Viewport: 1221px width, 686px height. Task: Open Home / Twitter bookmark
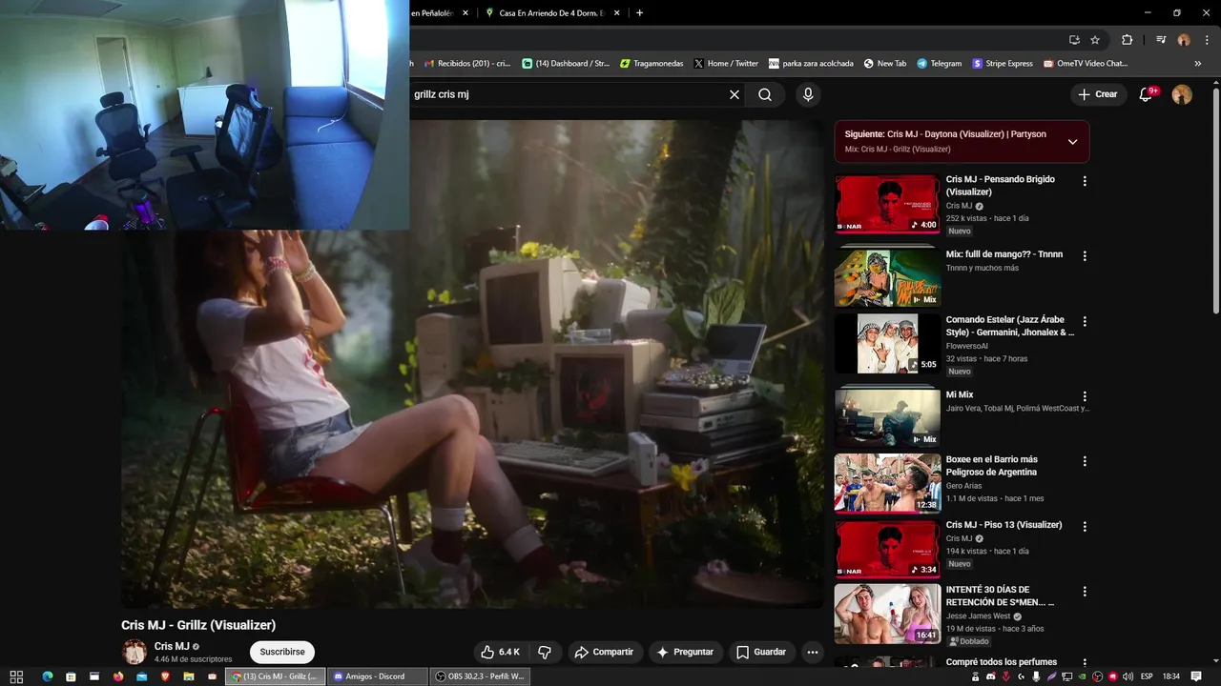click(x=726, y=64)
